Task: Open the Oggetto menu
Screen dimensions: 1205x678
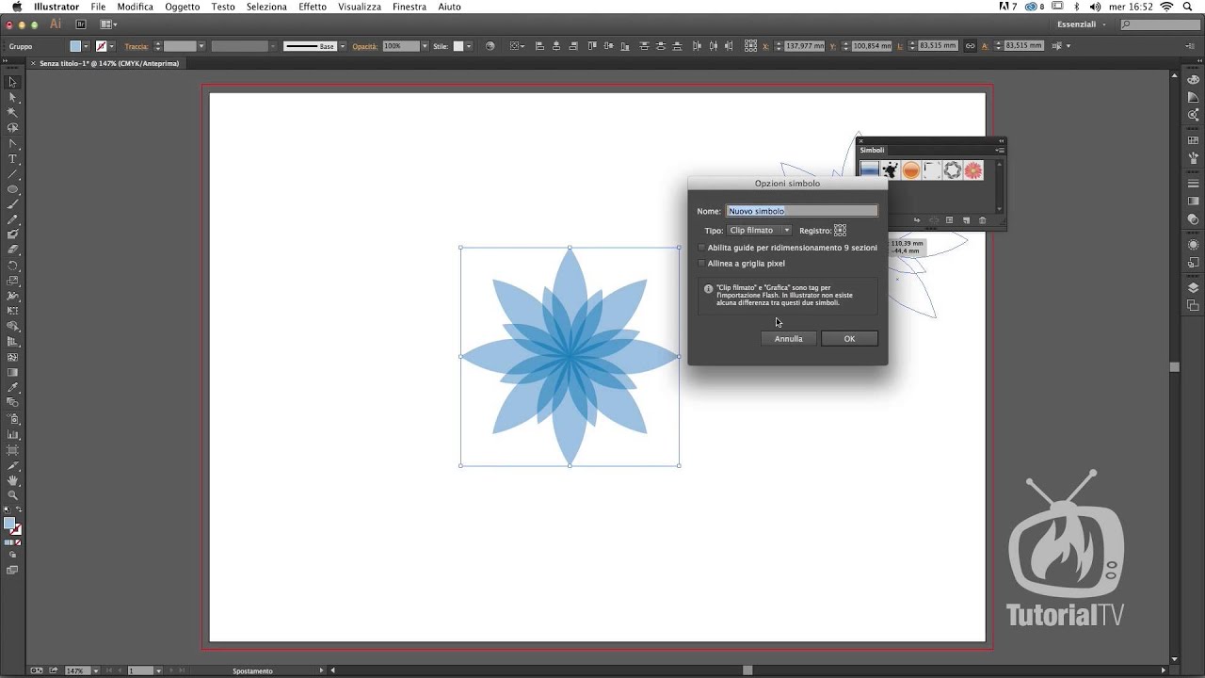Action: (183, 7)
